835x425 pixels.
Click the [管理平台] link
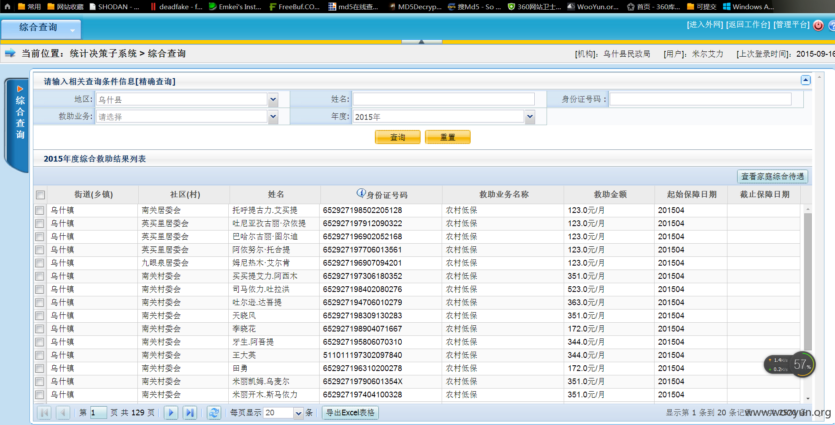coord(792,25)
